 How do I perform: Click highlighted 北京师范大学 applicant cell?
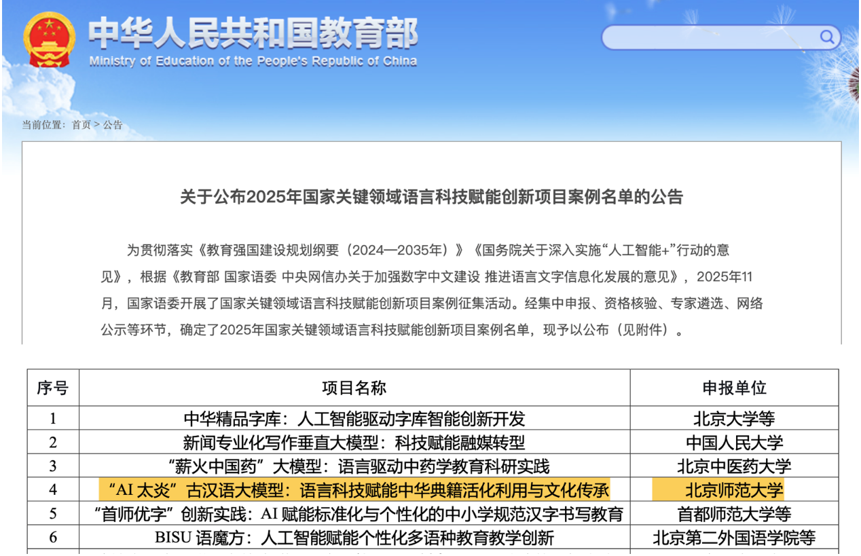point(734,490)
